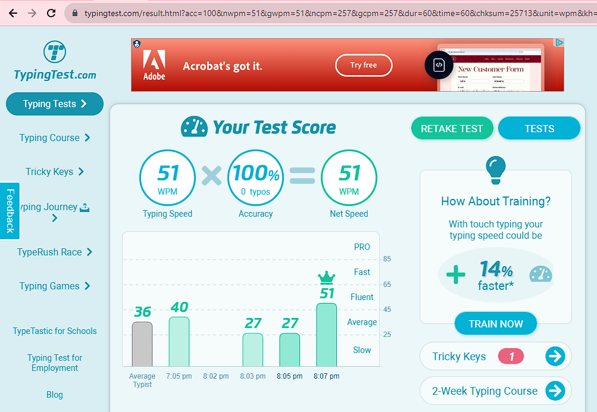Click the 8:02 pm time label
The image size is (597, 412).
pos(216,376)
